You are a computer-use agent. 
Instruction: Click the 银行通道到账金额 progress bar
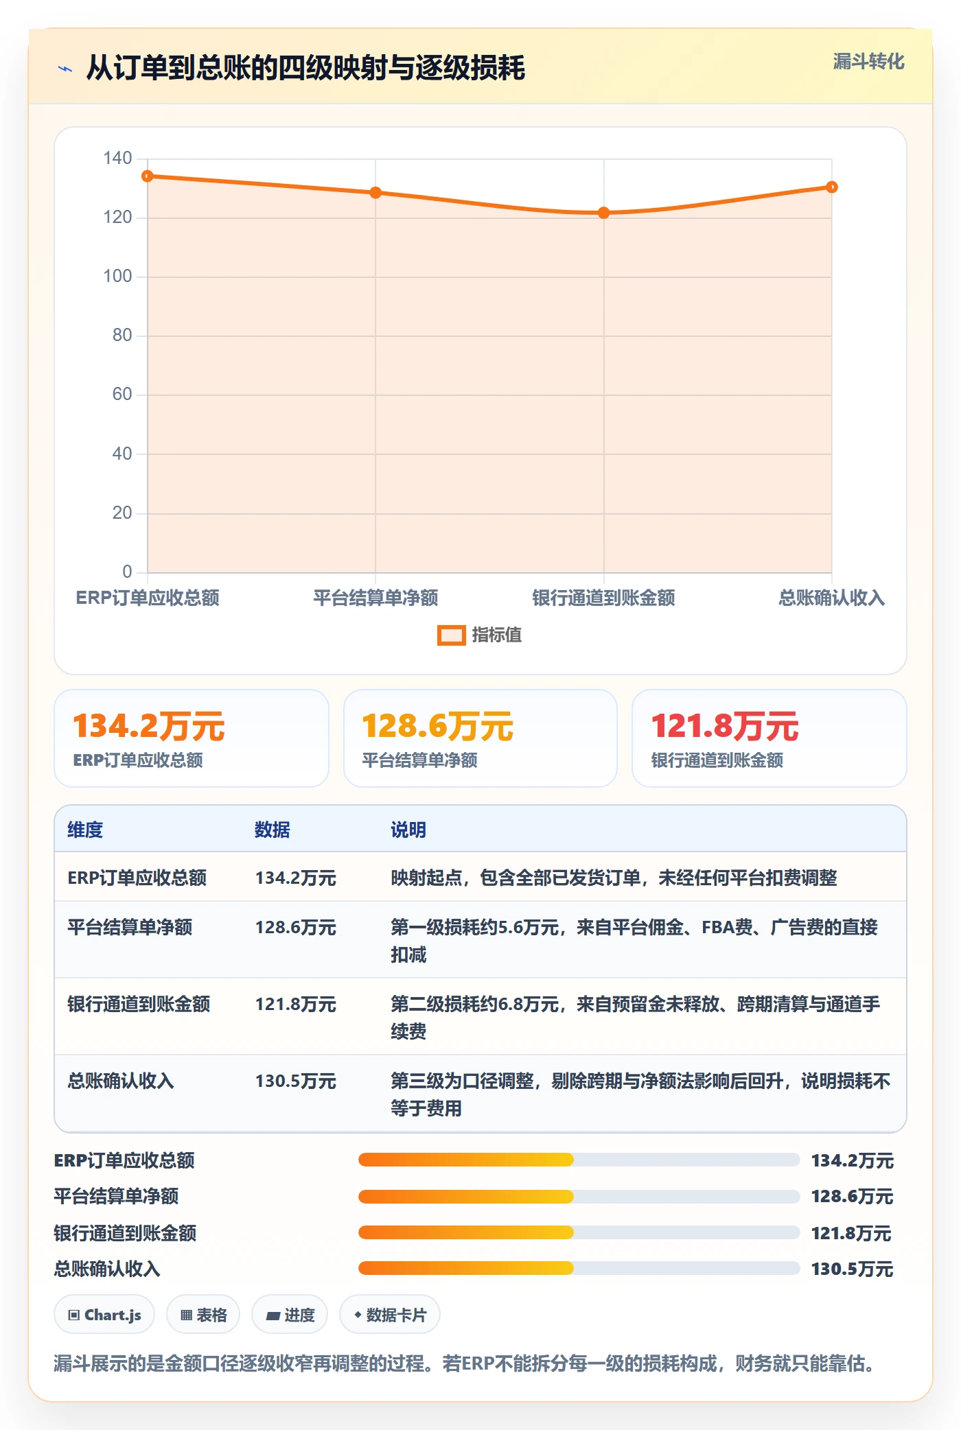579,1232
